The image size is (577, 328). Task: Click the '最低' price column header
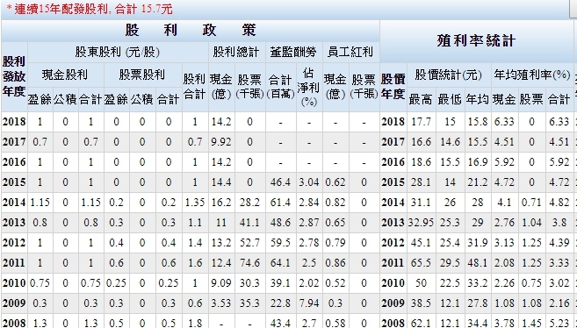point(450,99)
